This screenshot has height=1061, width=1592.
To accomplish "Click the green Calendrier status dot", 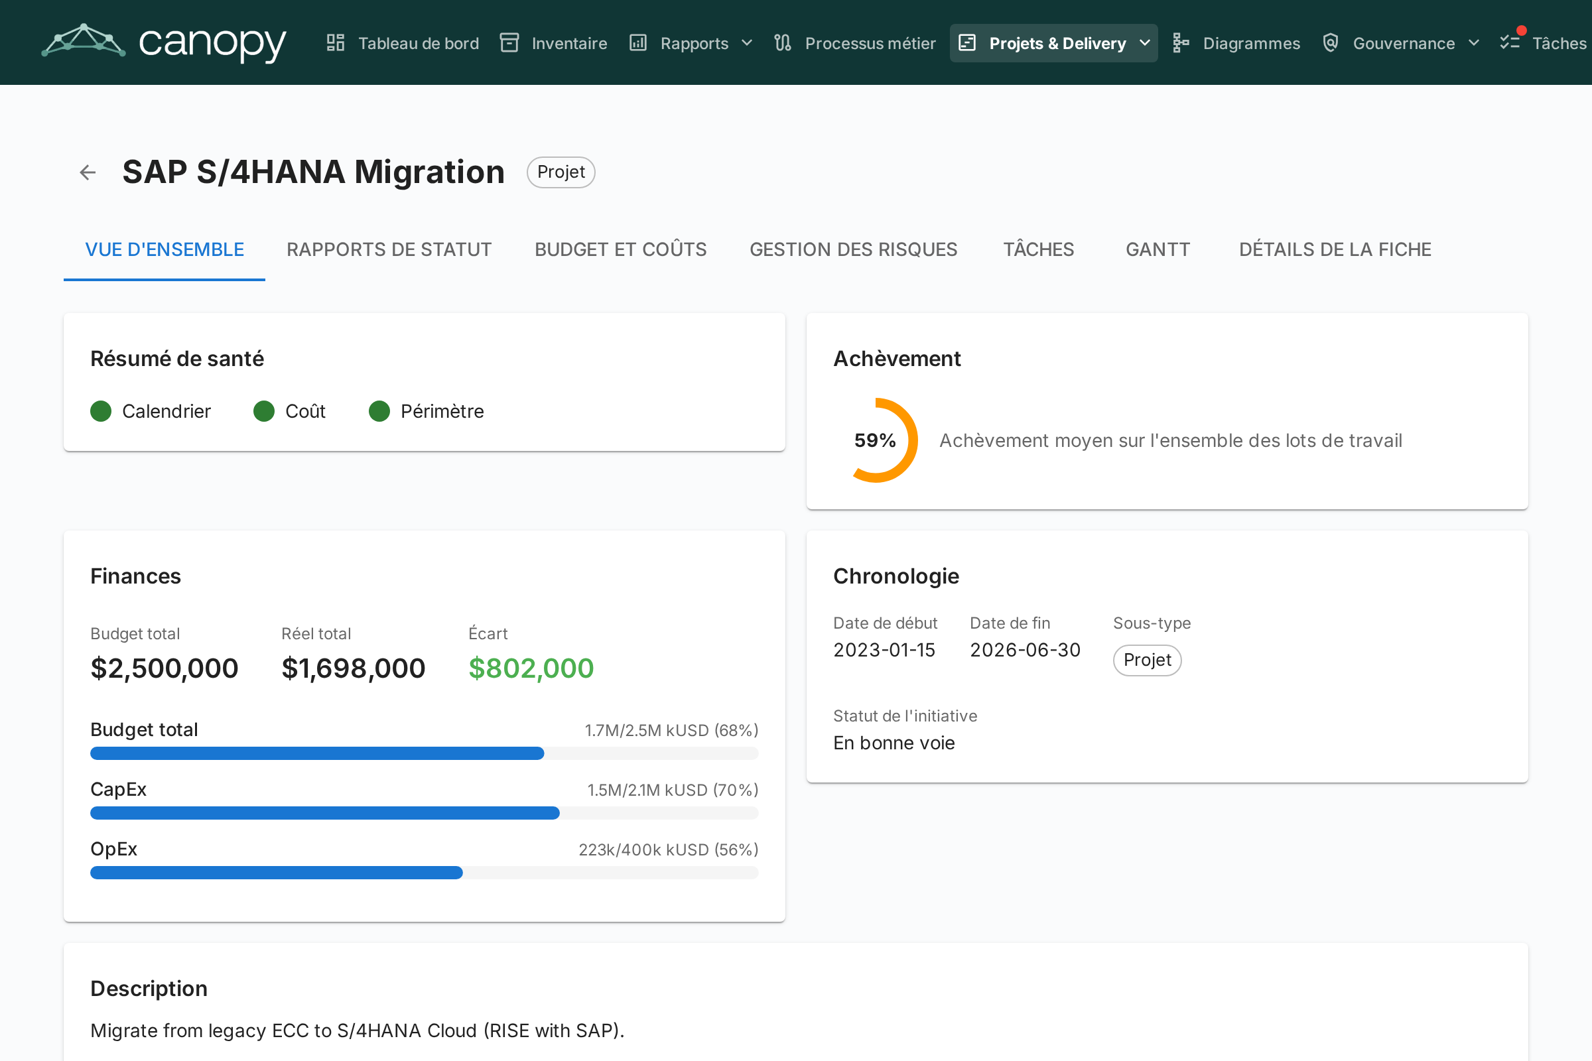I will click(101, 411).
